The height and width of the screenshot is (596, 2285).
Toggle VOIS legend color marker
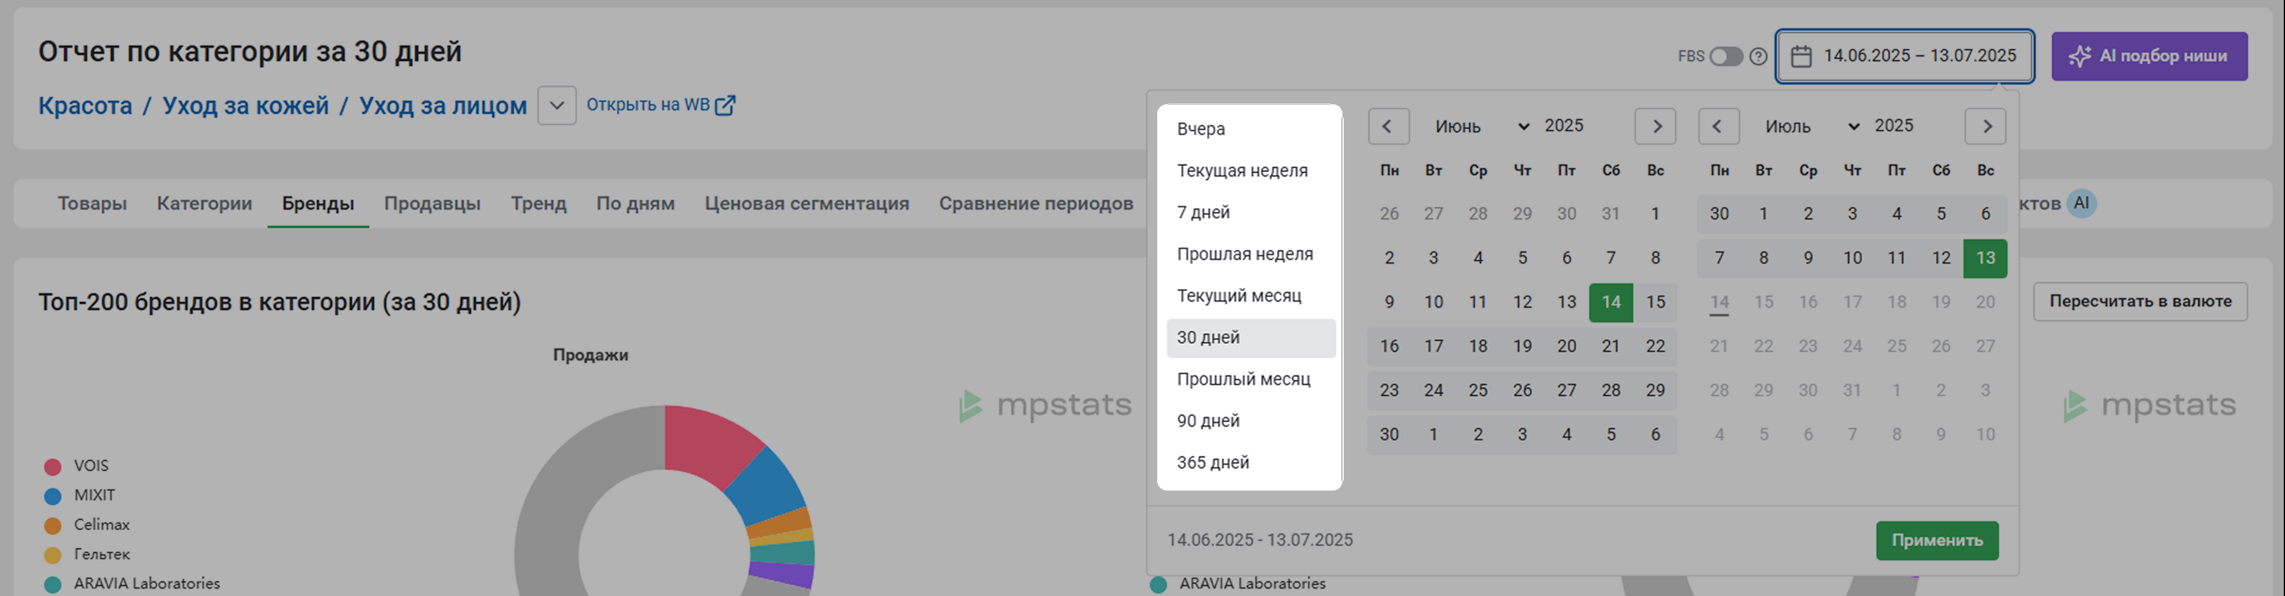point(53,467)
